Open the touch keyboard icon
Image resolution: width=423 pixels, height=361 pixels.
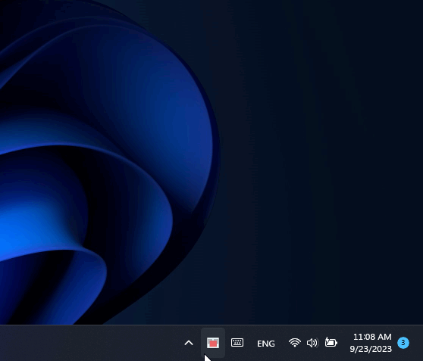237,343
